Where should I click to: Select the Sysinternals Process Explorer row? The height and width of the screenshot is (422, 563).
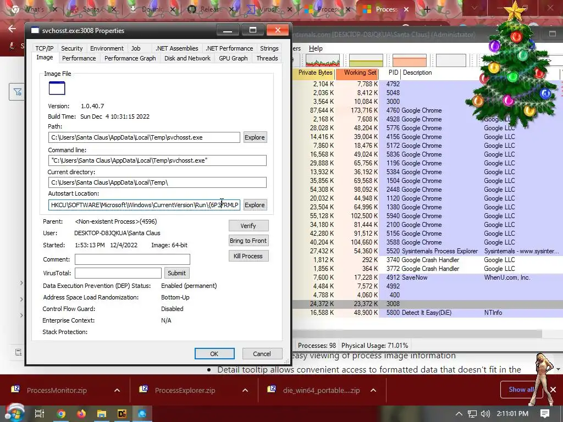[427, 251]
